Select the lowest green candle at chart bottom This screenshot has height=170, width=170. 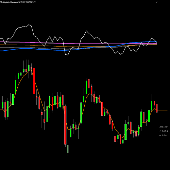[68, 149]
